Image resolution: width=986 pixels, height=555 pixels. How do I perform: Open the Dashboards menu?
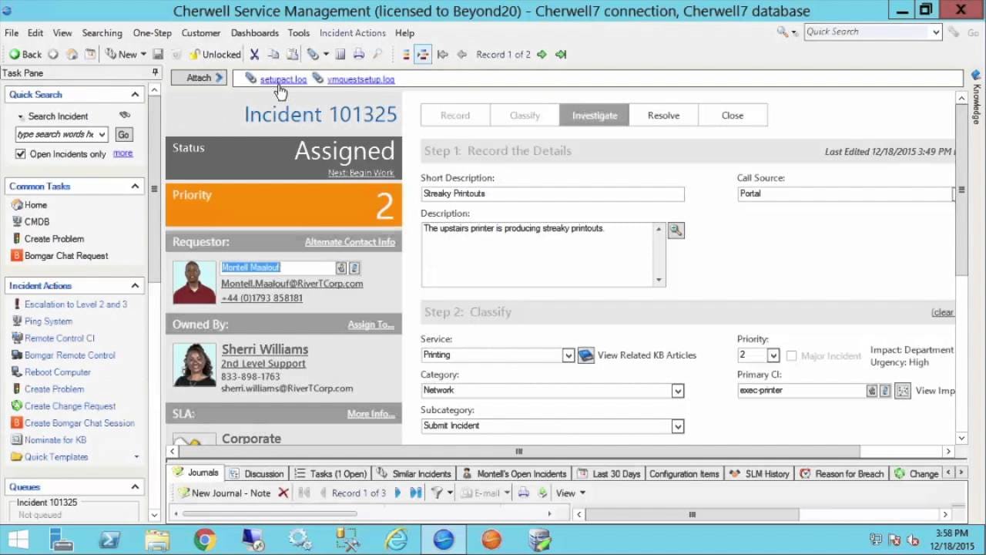point(255,33)
